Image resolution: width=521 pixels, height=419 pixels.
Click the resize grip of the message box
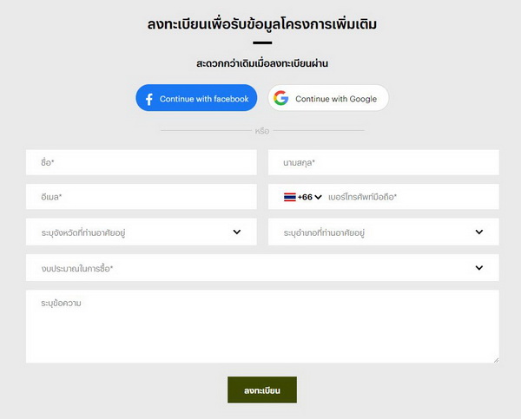[x=496, y=359]
